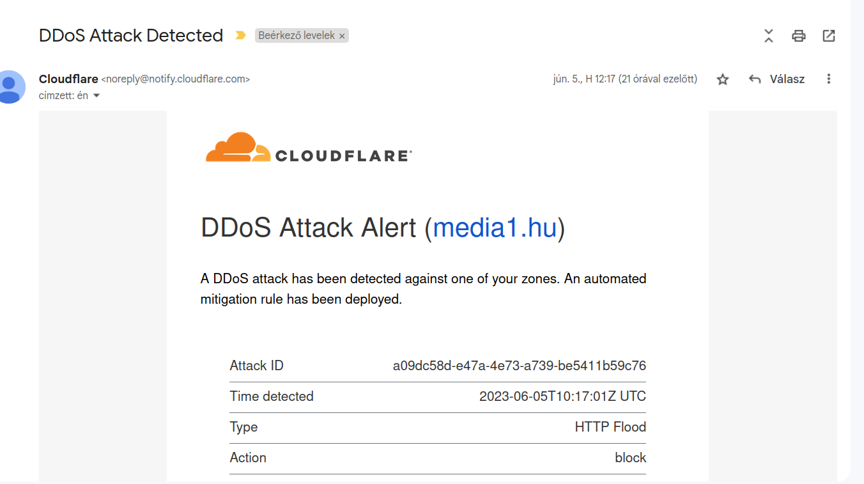Viewport: 864px width, 484px height.
Task: Expand címzett recipient details arrow
Action: click(96, 96)
